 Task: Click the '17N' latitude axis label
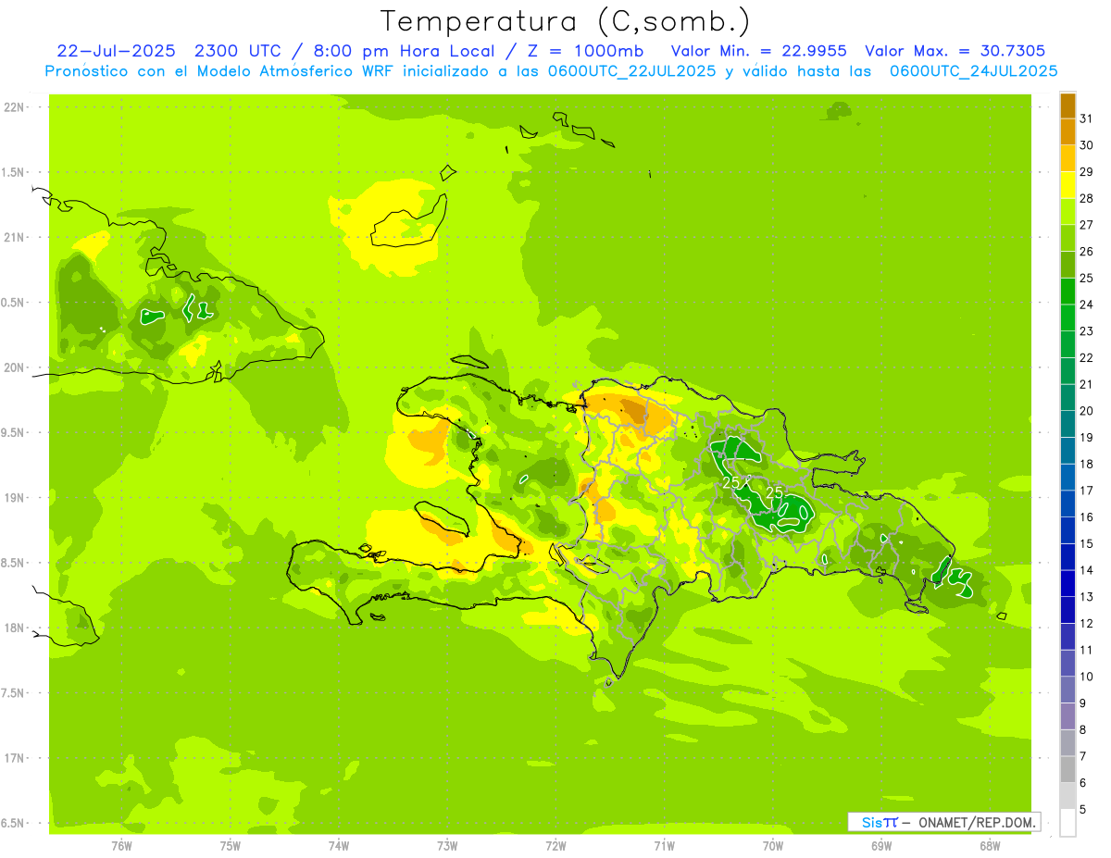[x=14, y=758]
